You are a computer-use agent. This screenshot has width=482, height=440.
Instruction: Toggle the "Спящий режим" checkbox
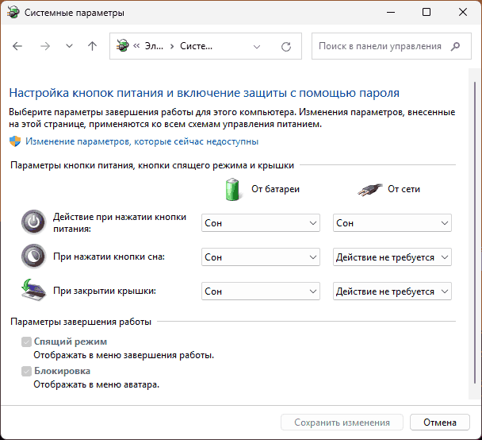click(x=26, y=342)
